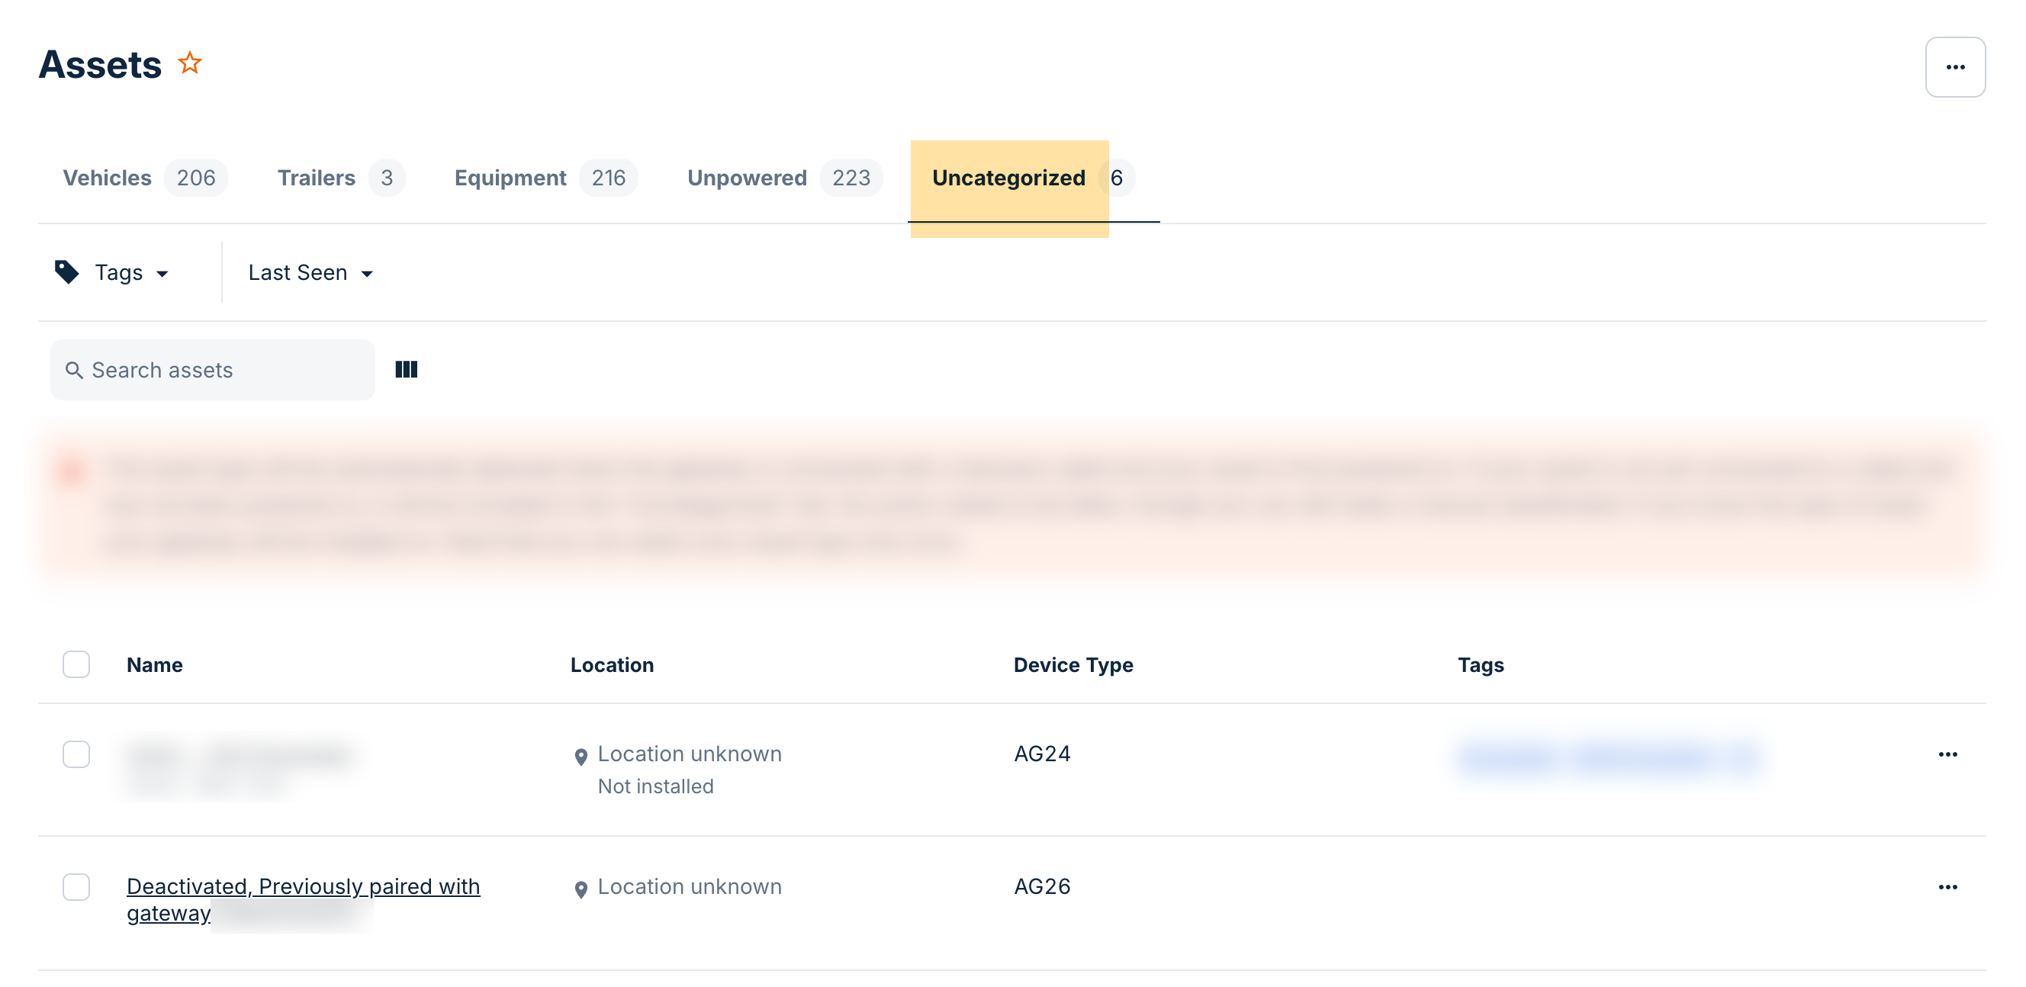Image resolution: width=2026 pixels, height=987 pixels.
Task: Open row actions for AG26 asset
Action: click(x=1947, y=887)
